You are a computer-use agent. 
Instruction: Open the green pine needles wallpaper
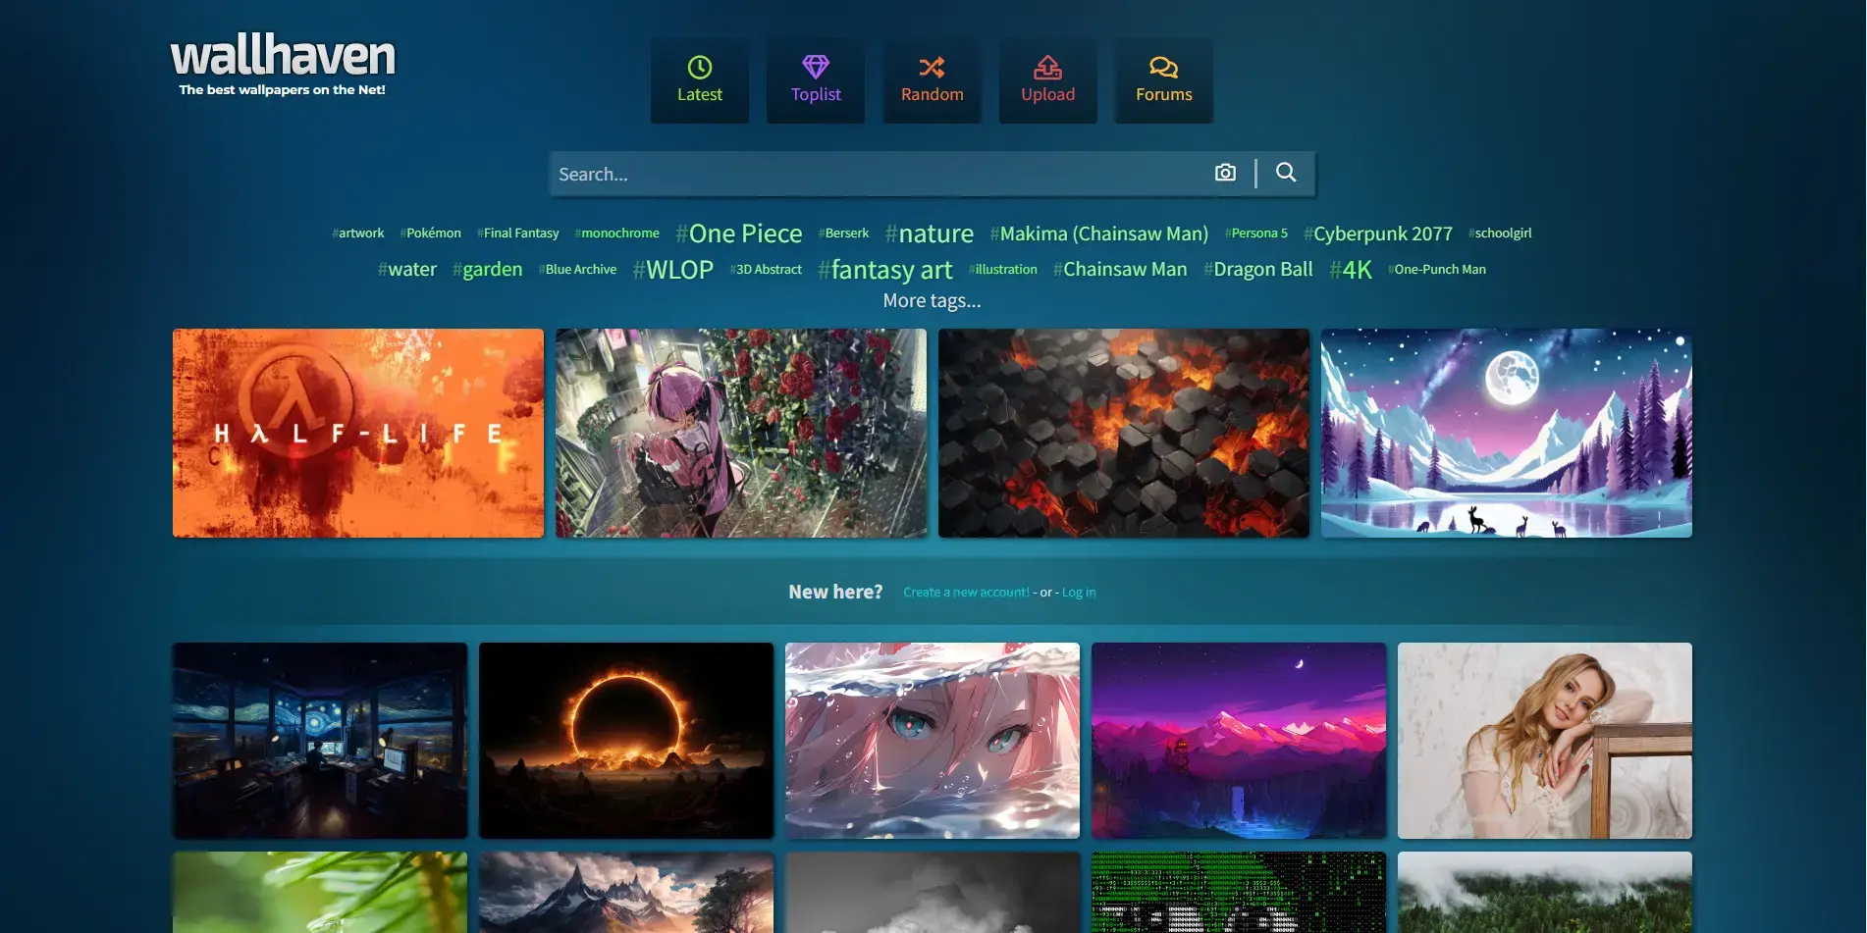[x=320, y=892]
